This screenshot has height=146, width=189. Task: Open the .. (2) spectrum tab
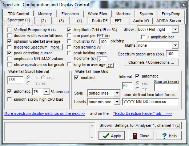pyautogui.click(x=43, y=21)
